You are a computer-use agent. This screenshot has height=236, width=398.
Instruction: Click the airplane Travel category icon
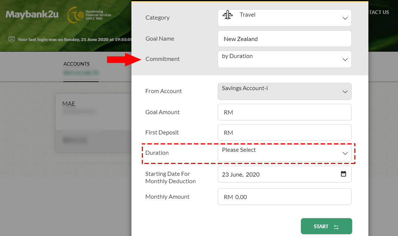click(x=227, y=15)
